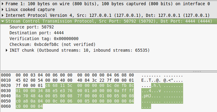Viewport: 217px width, 112px height.
Task: Click ASCII text 'E..T..@.' in row 0010
Action: click(x=151, y=80)
